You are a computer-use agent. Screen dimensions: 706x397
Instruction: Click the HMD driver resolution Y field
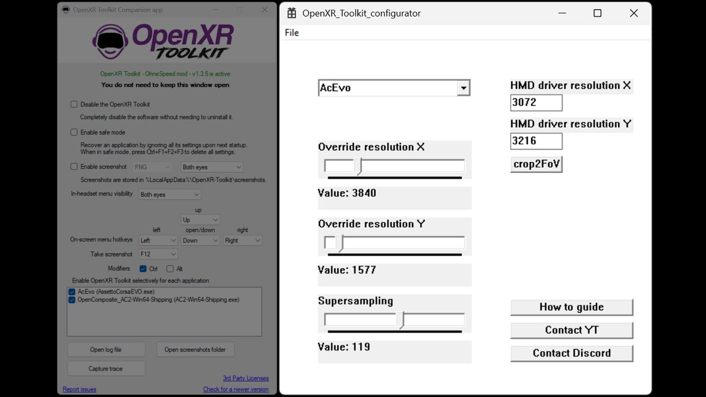pos(536,141)
